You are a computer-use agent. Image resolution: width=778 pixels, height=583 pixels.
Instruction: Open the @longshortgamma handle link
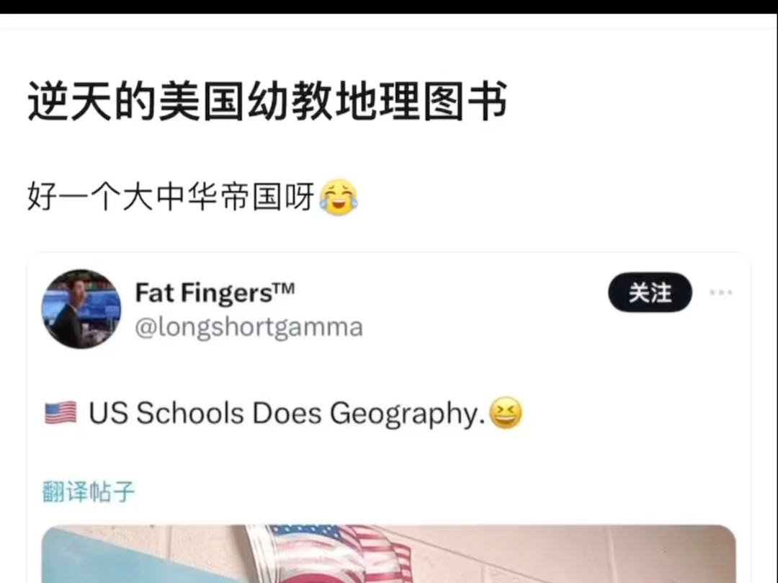[249, 327]
